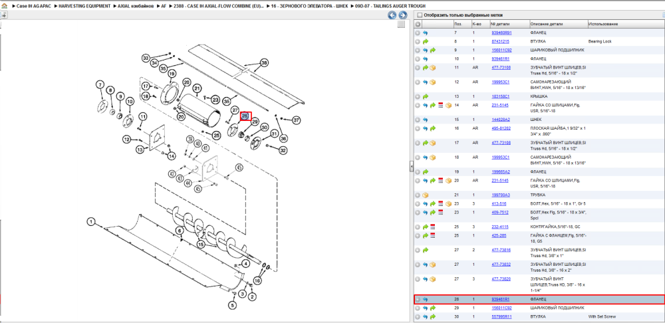Select callout 21 on the diagram

coord(197,88)
